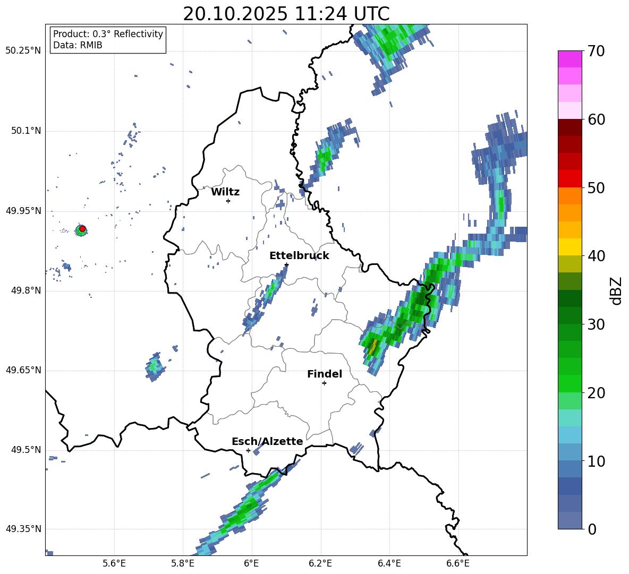Click the colorbar 20 tick label

tap(596, 393)
